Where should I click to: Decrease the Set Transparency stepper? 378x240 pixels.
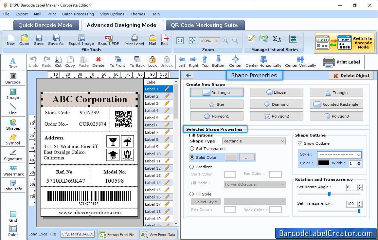click(360, 205)
